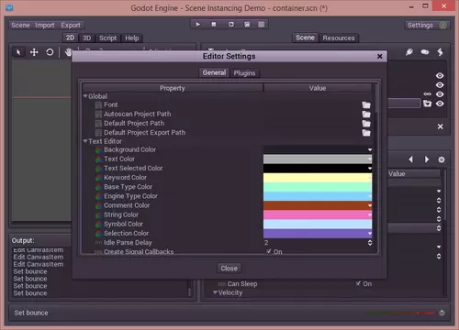Toggle visibility of first scene node

440,75
